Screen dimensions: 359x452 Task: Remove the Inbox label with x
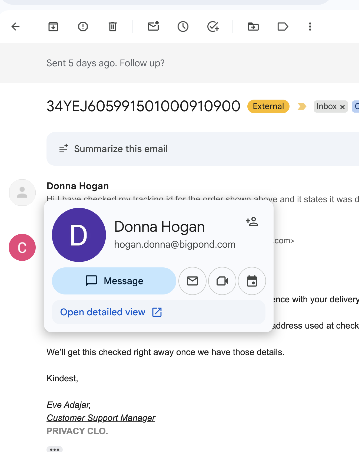click(343, 107)
